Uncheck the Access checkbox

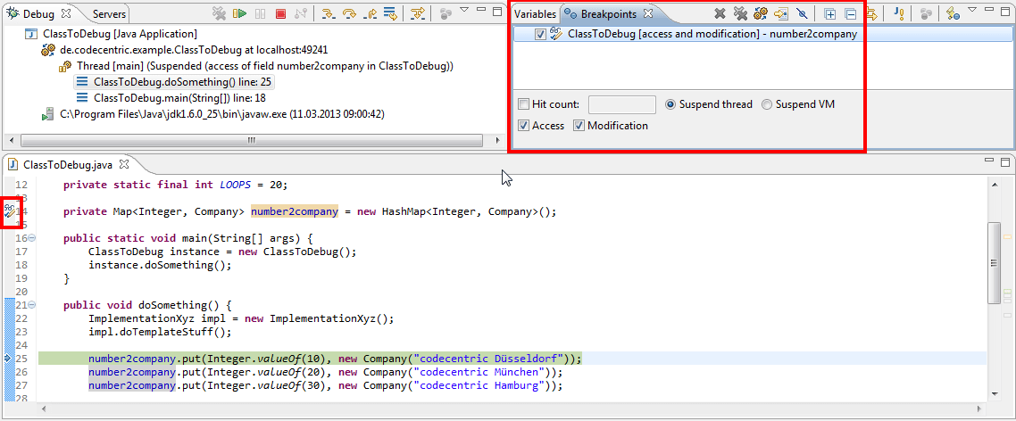coord(523,126)
